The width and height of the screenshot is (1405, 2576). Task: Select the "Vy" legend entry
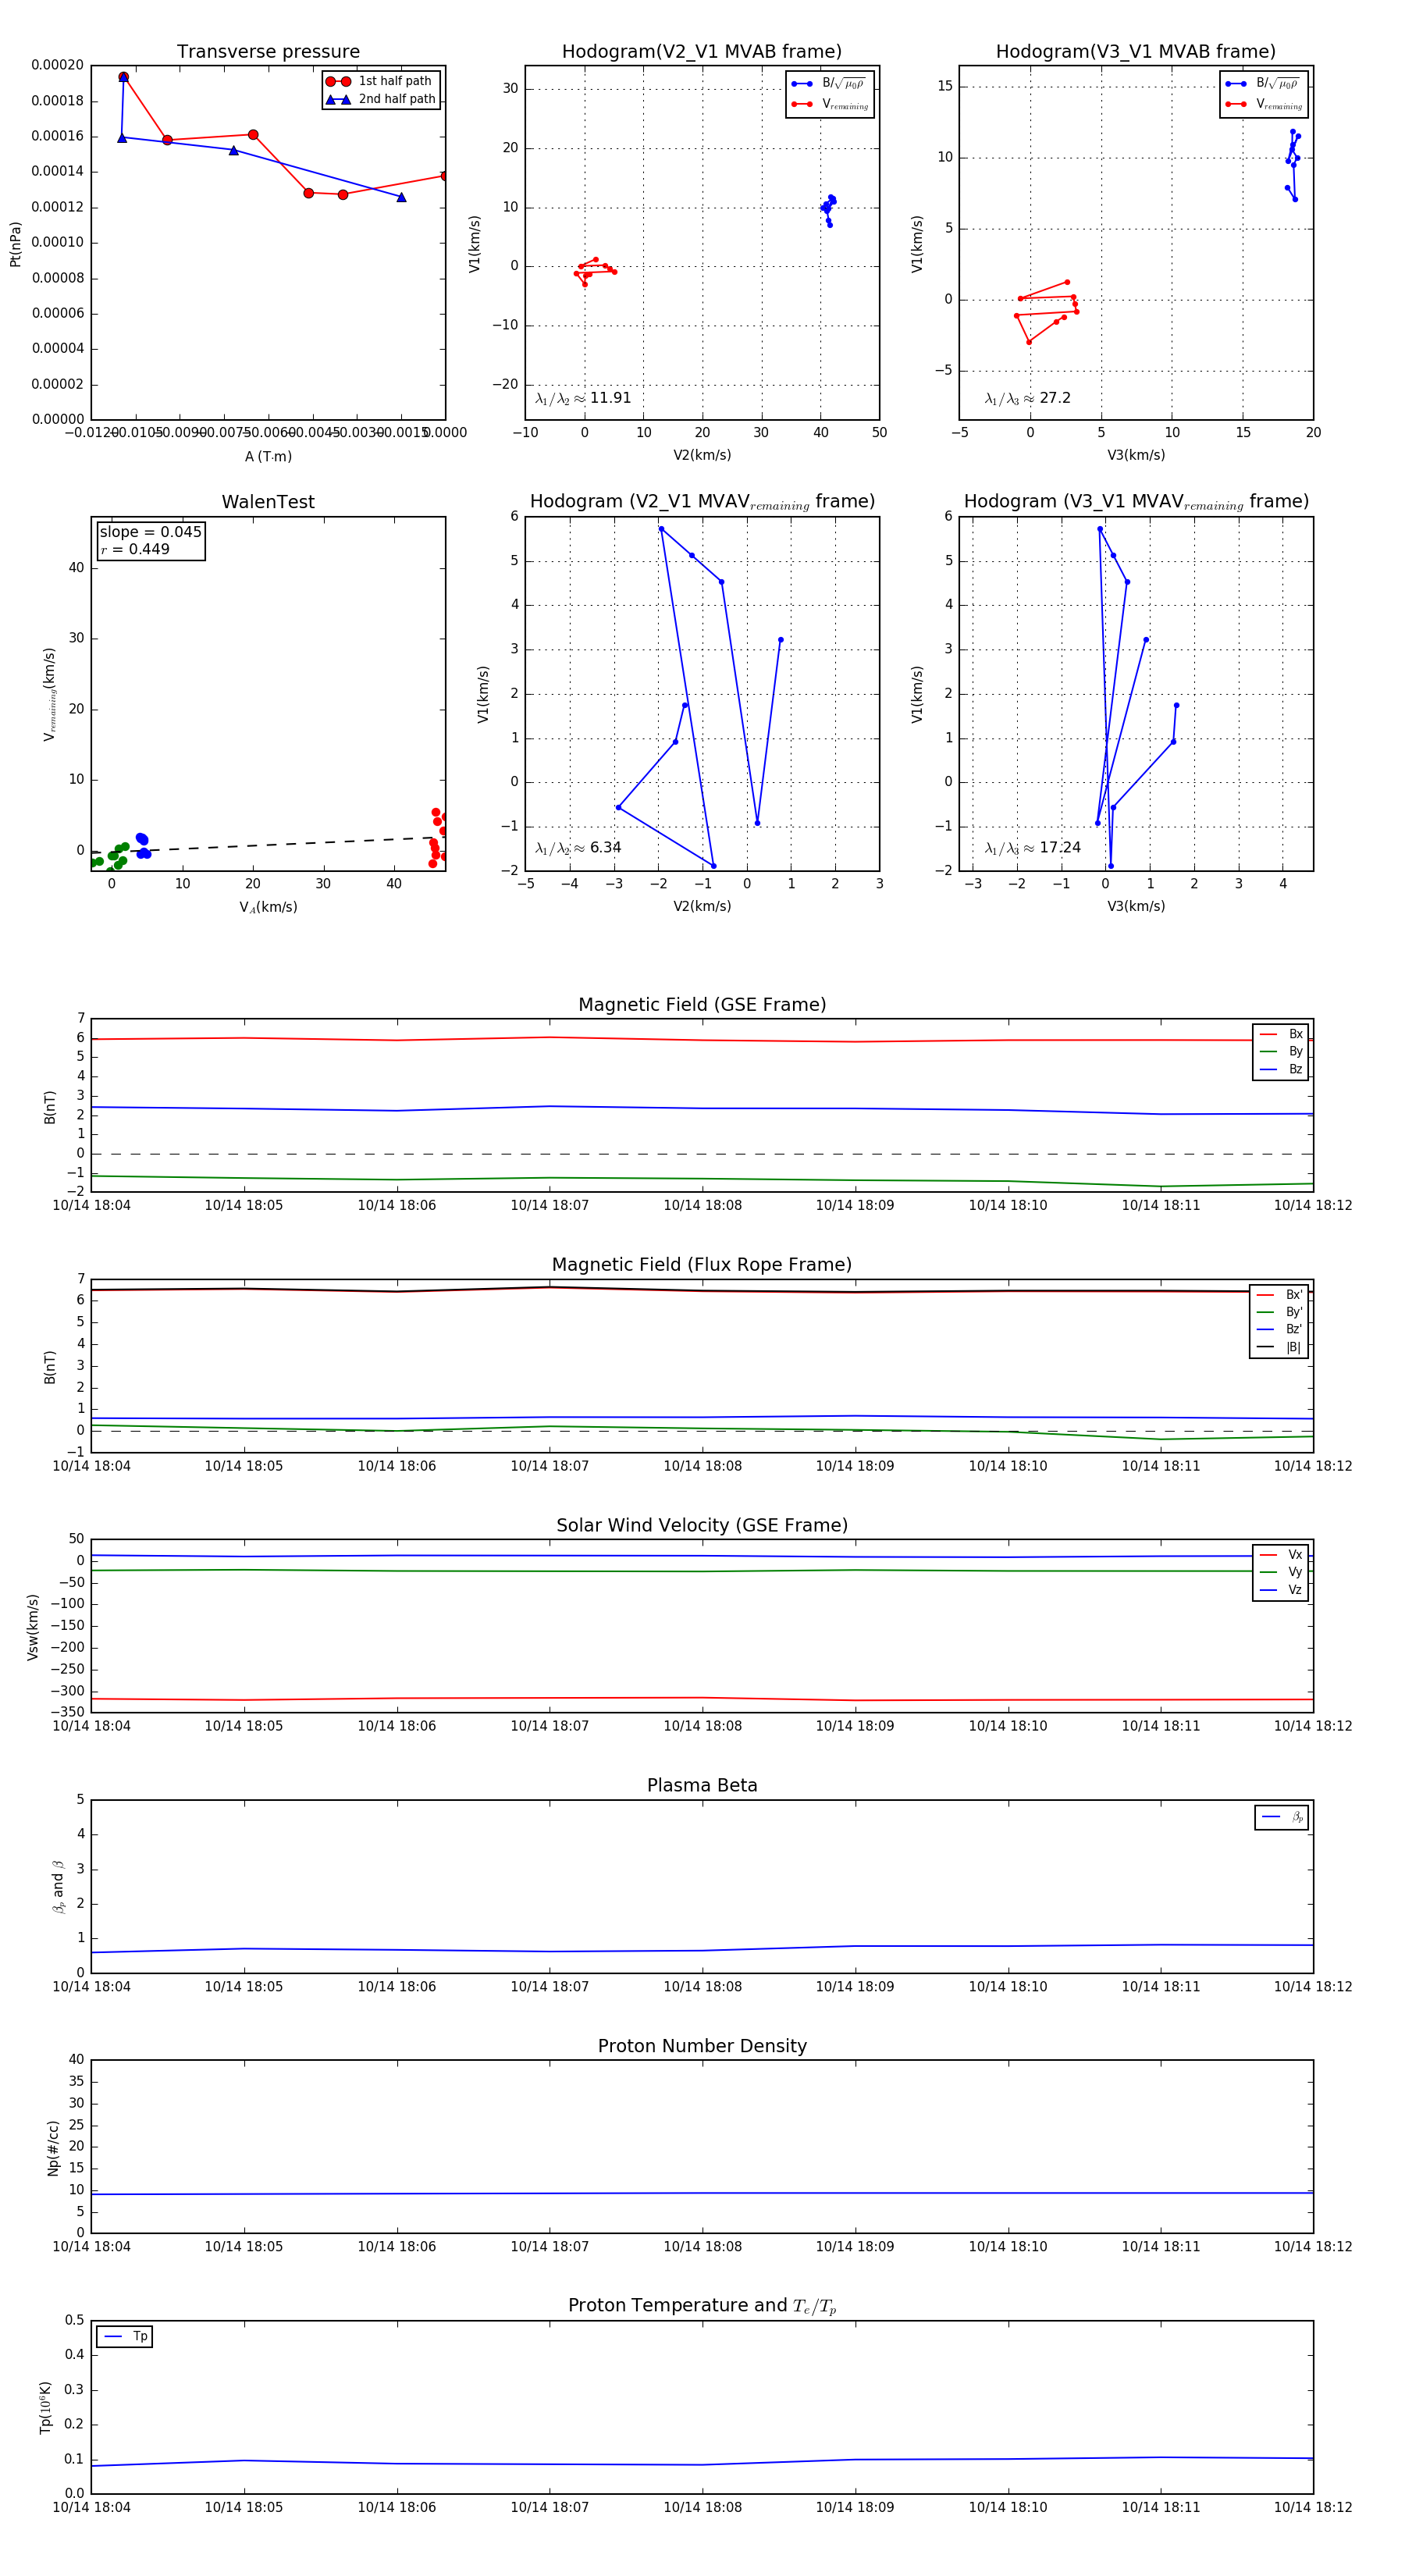point(1281,1572)
